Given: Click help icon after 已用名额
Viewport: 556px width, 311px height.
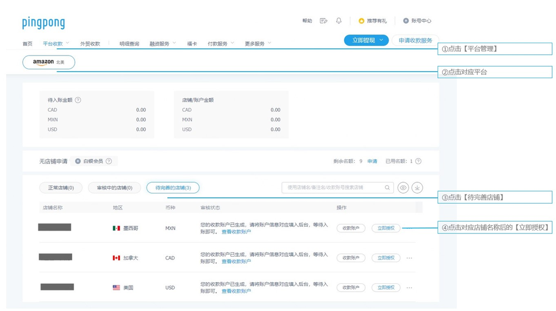Looking at the screenshot, I should [418, 161].
